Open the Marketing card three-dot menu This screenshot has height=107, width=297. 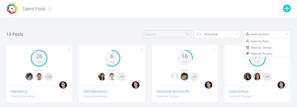[x=69, y=50]
